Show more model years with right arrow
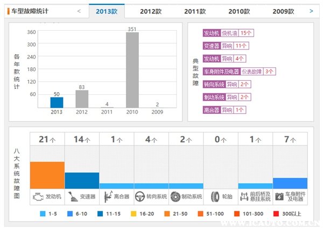This screenshot has width=323, height=228. coord(311,11)
